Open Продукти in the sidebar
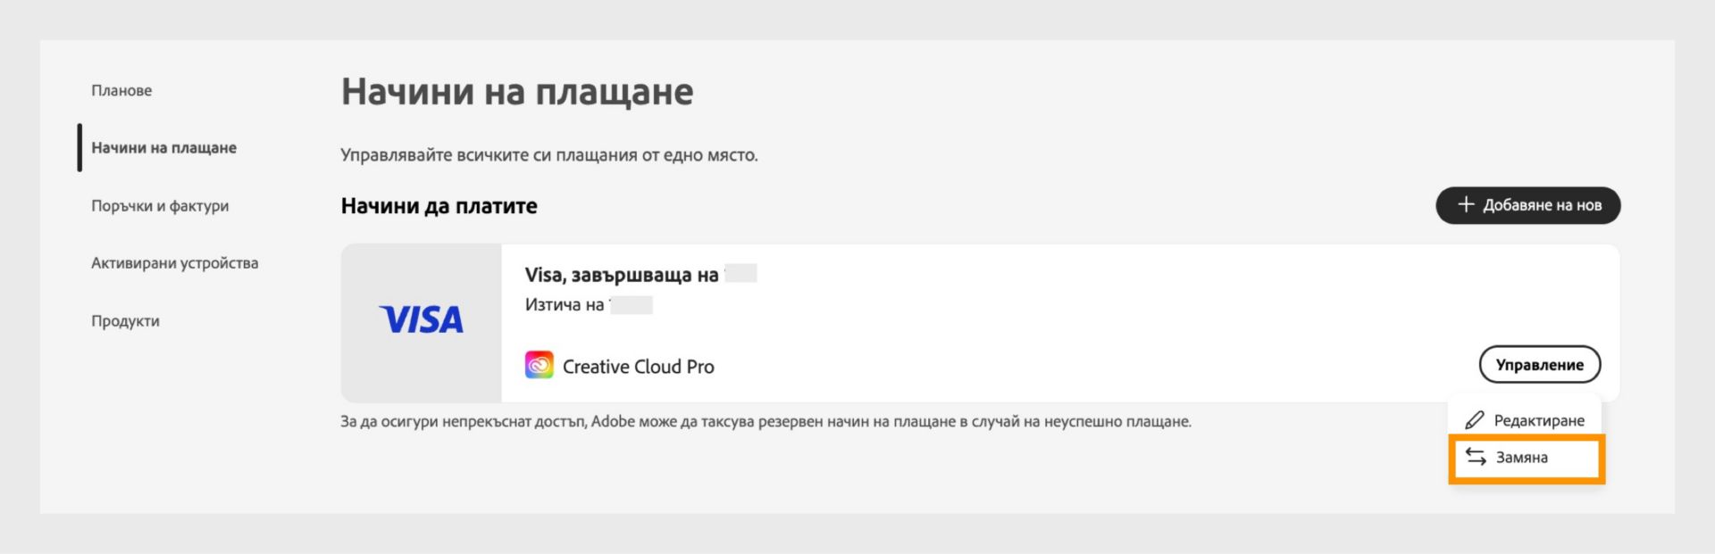This screenshot has width=1715, height=554. (x=125, y=321)
